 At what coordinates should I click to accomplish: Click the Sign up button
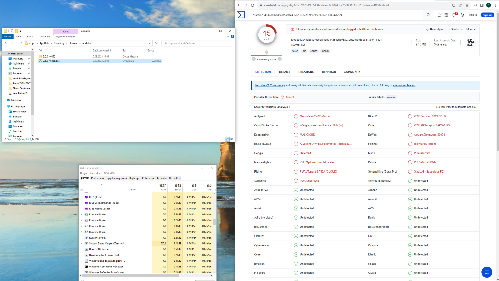click(488, 15)
